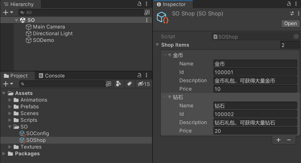This screenshot has height=163, width=301.
Task: Open Search by Label filter
Action: (129, 84)
